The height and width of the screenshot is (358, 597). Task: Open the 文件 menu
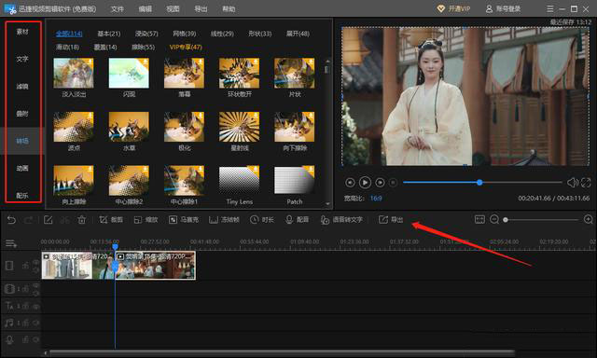pos(118,8)
